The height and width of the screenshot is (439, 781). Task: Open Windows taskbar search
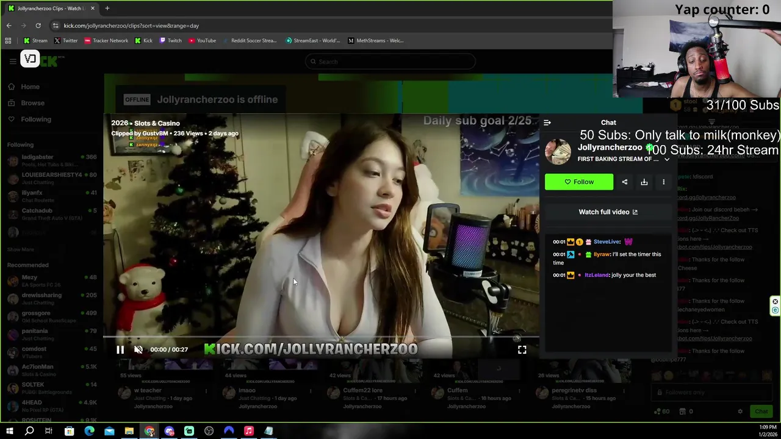pos(29,431)
